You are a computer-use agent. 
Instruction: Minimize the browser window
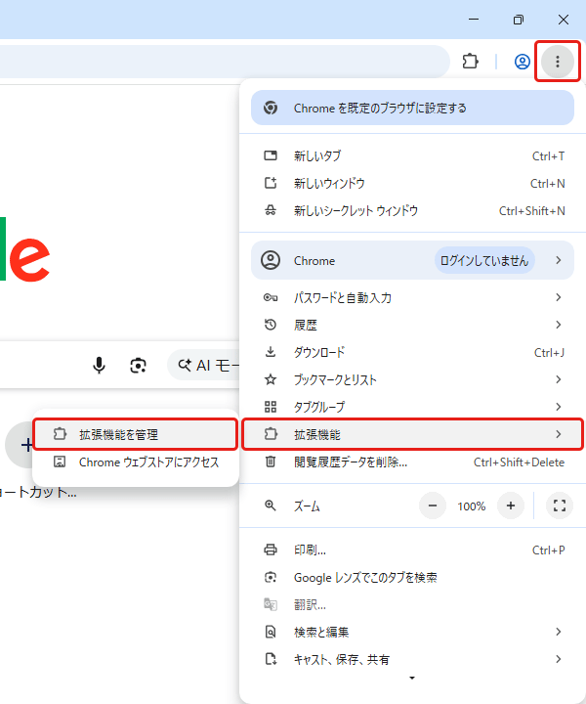click(x=474, y=20)
